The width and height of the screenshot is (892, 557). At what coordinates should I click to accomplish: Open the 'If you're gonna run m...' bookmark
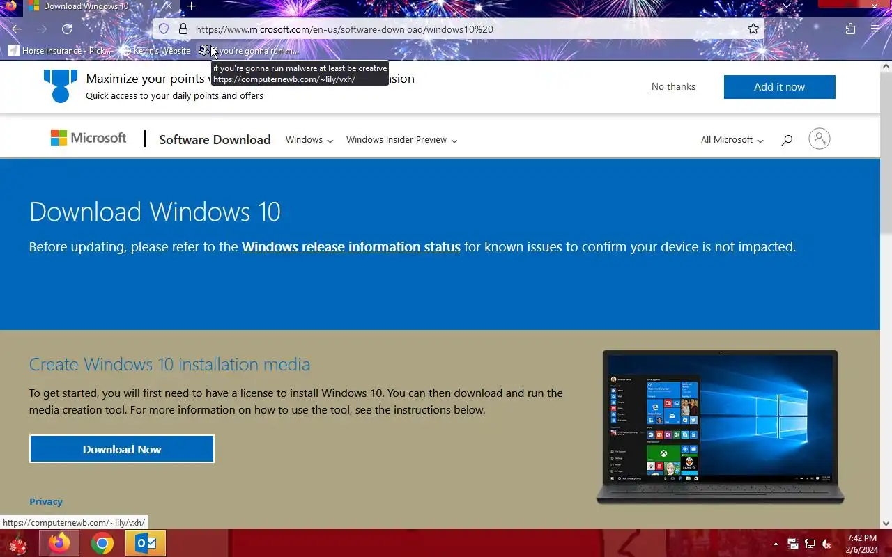click(x=249, y=50)
